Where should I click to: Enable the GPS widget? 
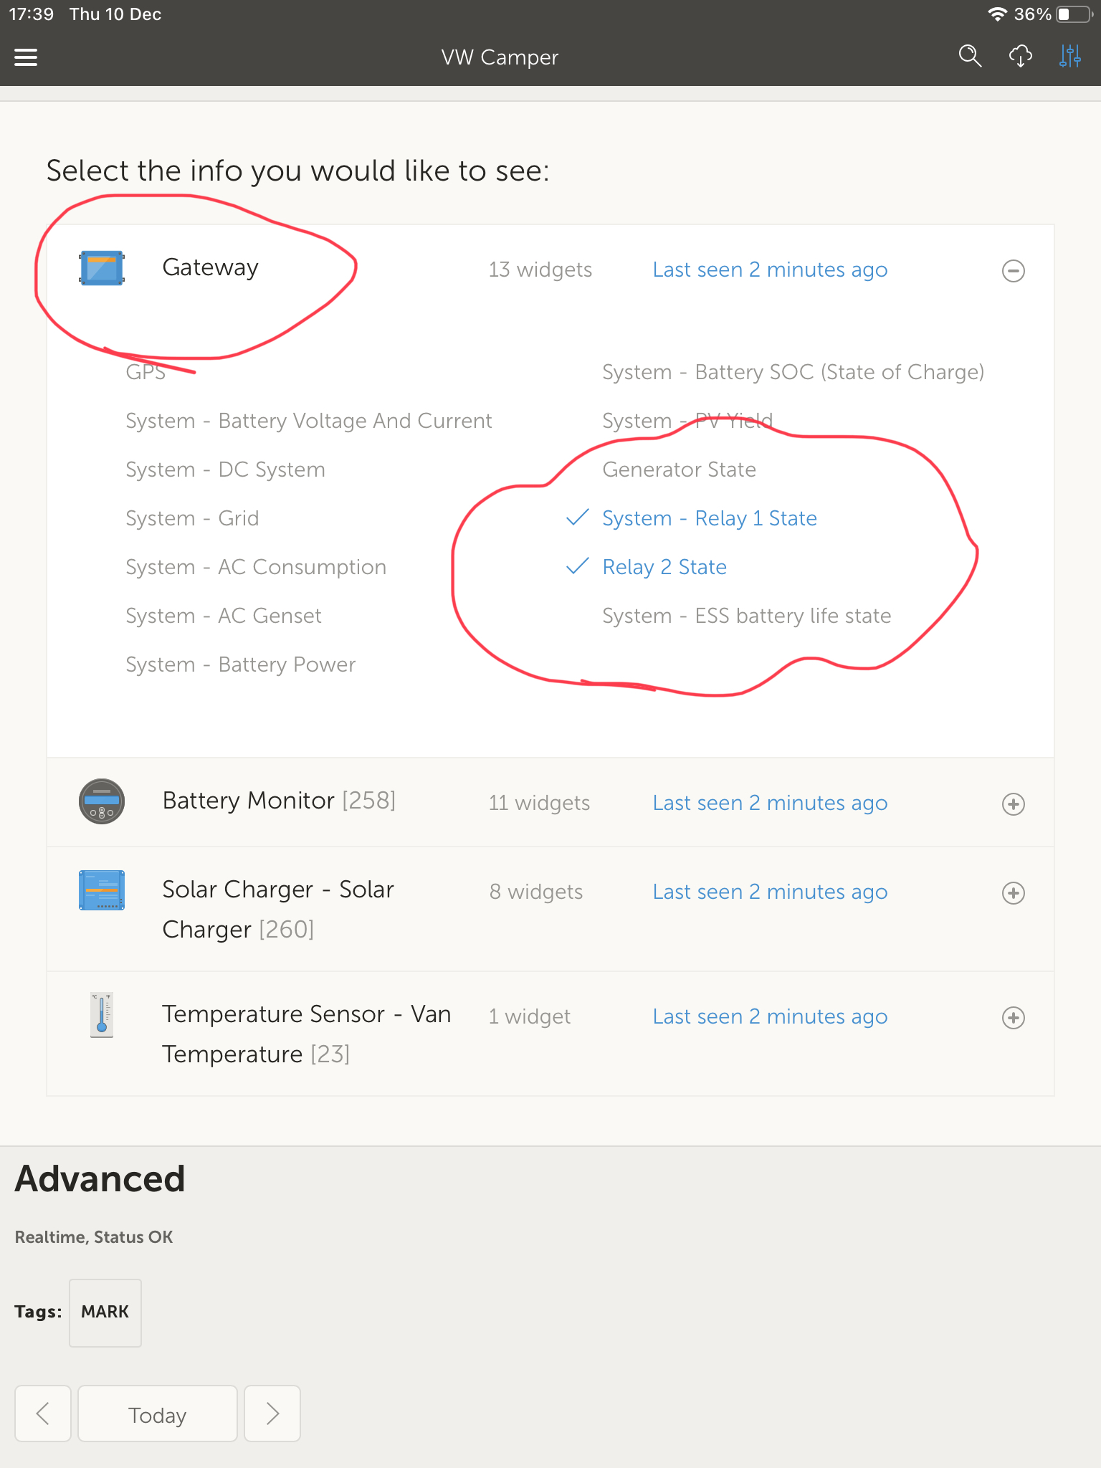[146, 372]
